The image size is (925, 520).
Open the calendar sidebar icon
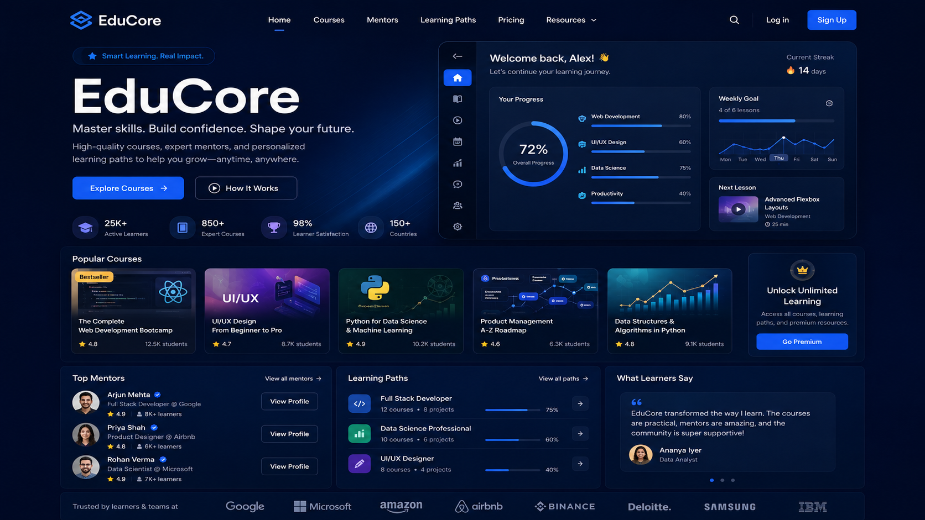click(x=458, y=141)
